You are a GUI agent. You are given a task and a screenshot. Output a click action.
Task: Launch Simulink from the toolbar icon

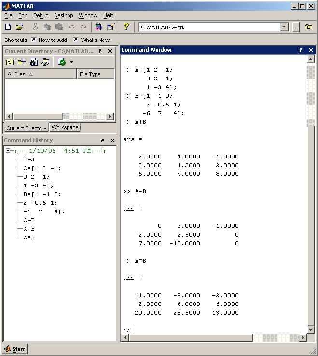pos(99,27)
